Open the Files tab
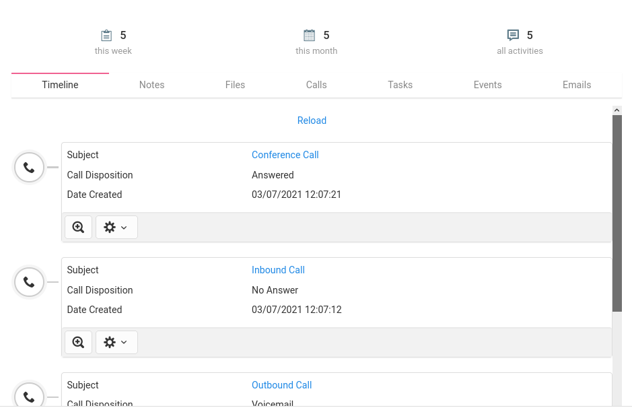The height and width of the screenshot is (412, 632). pyautogui.click(x=235, y=85)
